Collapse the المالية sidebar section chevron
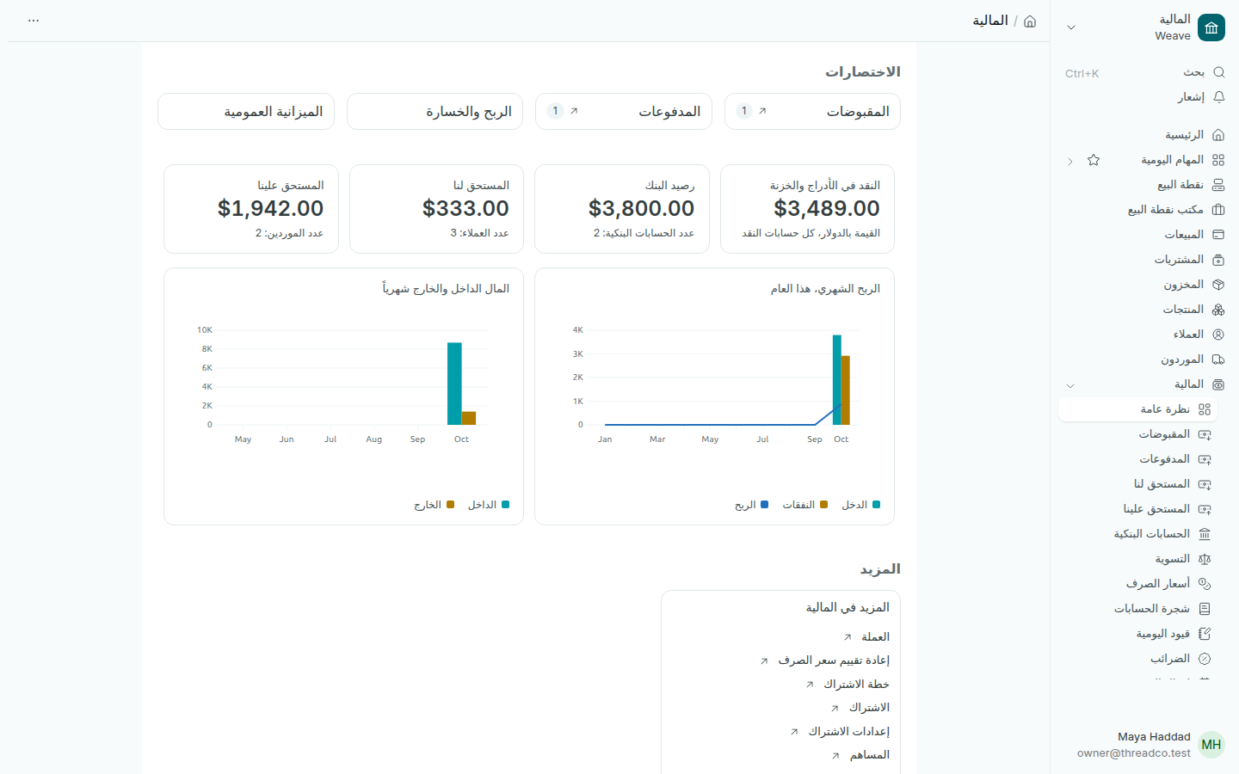Viewport: 1239px width, 774px height. click(1070, 385)
